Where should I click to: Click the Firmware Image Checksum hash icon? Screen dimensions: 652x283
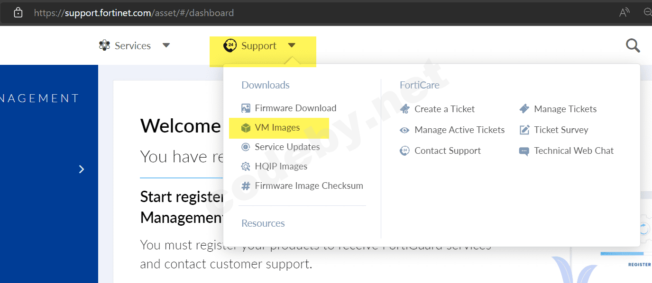click(x=246, y=186)
